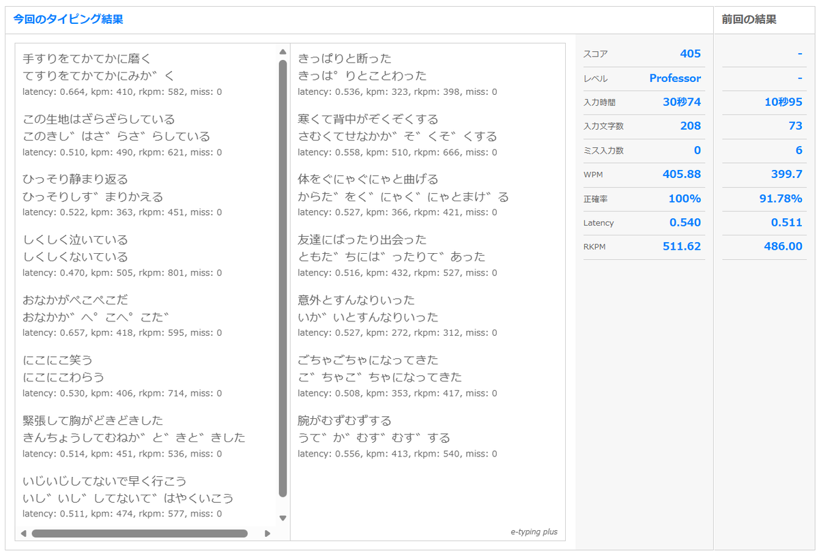Screen dimensions: 819x554
Task: Click previous RKPM value 486.00
Action: point(784,246)
